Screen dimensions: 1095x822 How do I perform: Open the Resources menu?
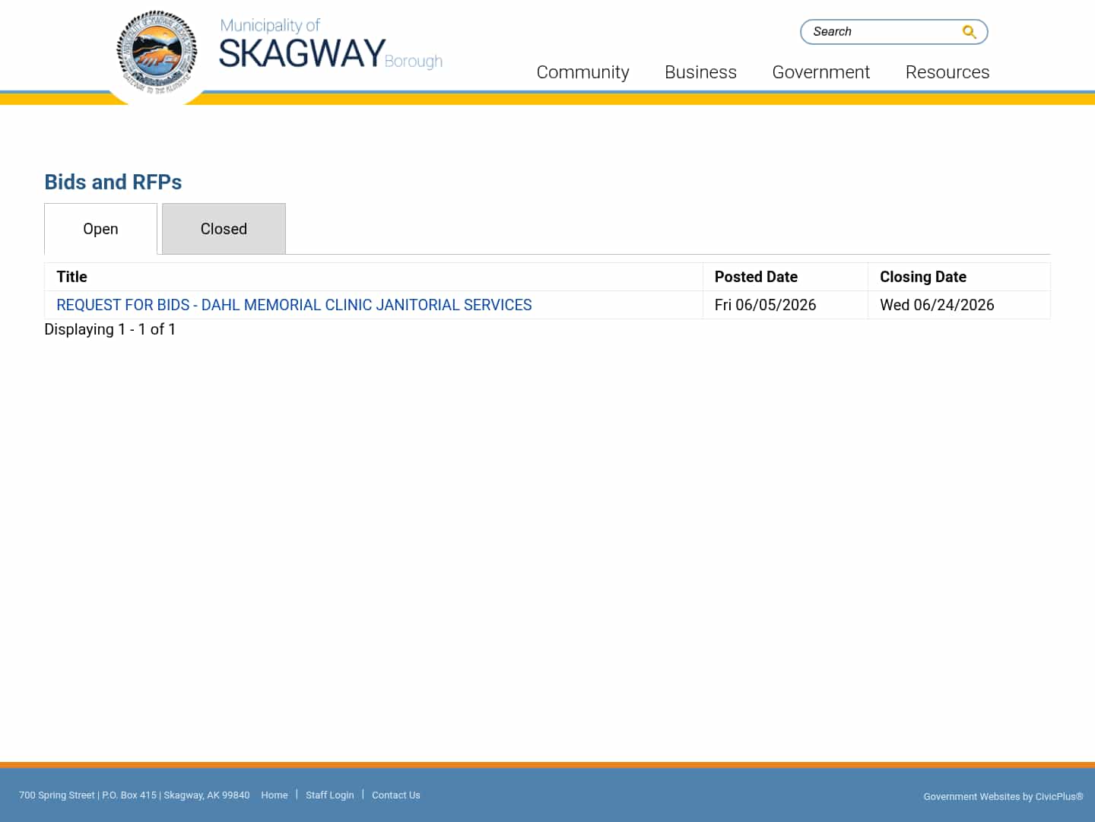click(x=947, y=72)
